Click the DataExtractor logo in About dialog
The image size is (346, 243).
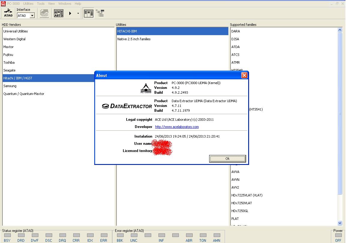[127, 106]
